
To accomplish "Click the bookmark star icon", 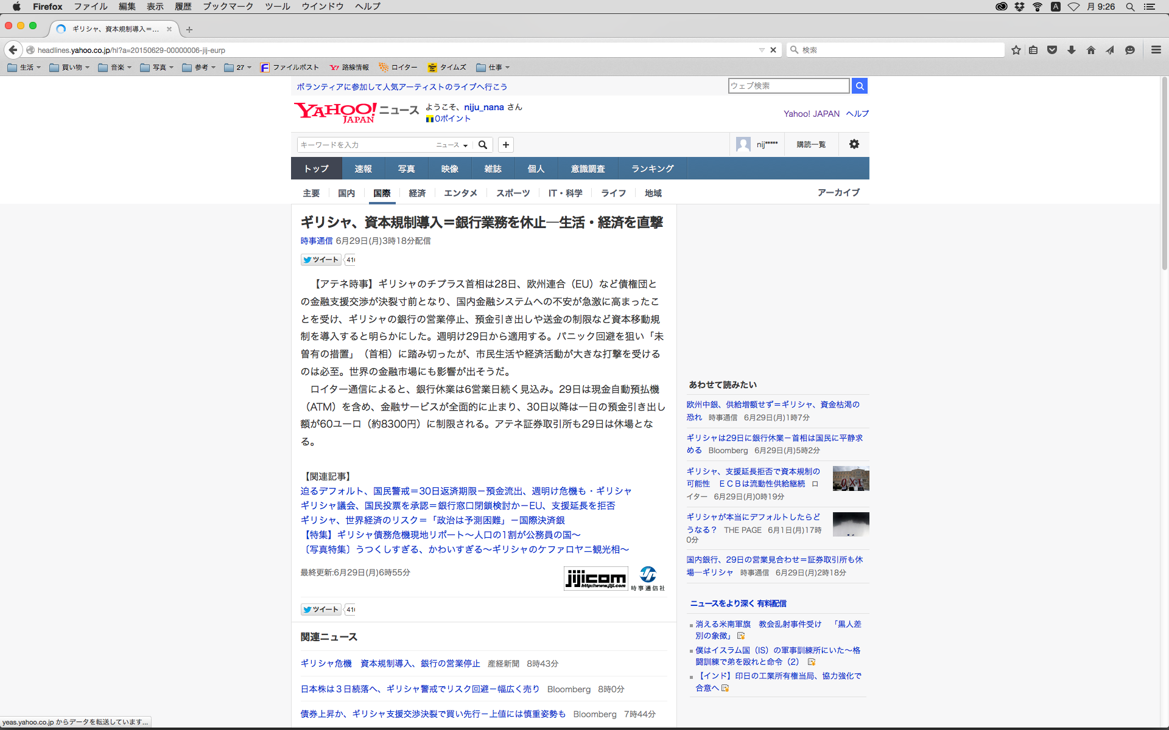I will (1016, 50).
